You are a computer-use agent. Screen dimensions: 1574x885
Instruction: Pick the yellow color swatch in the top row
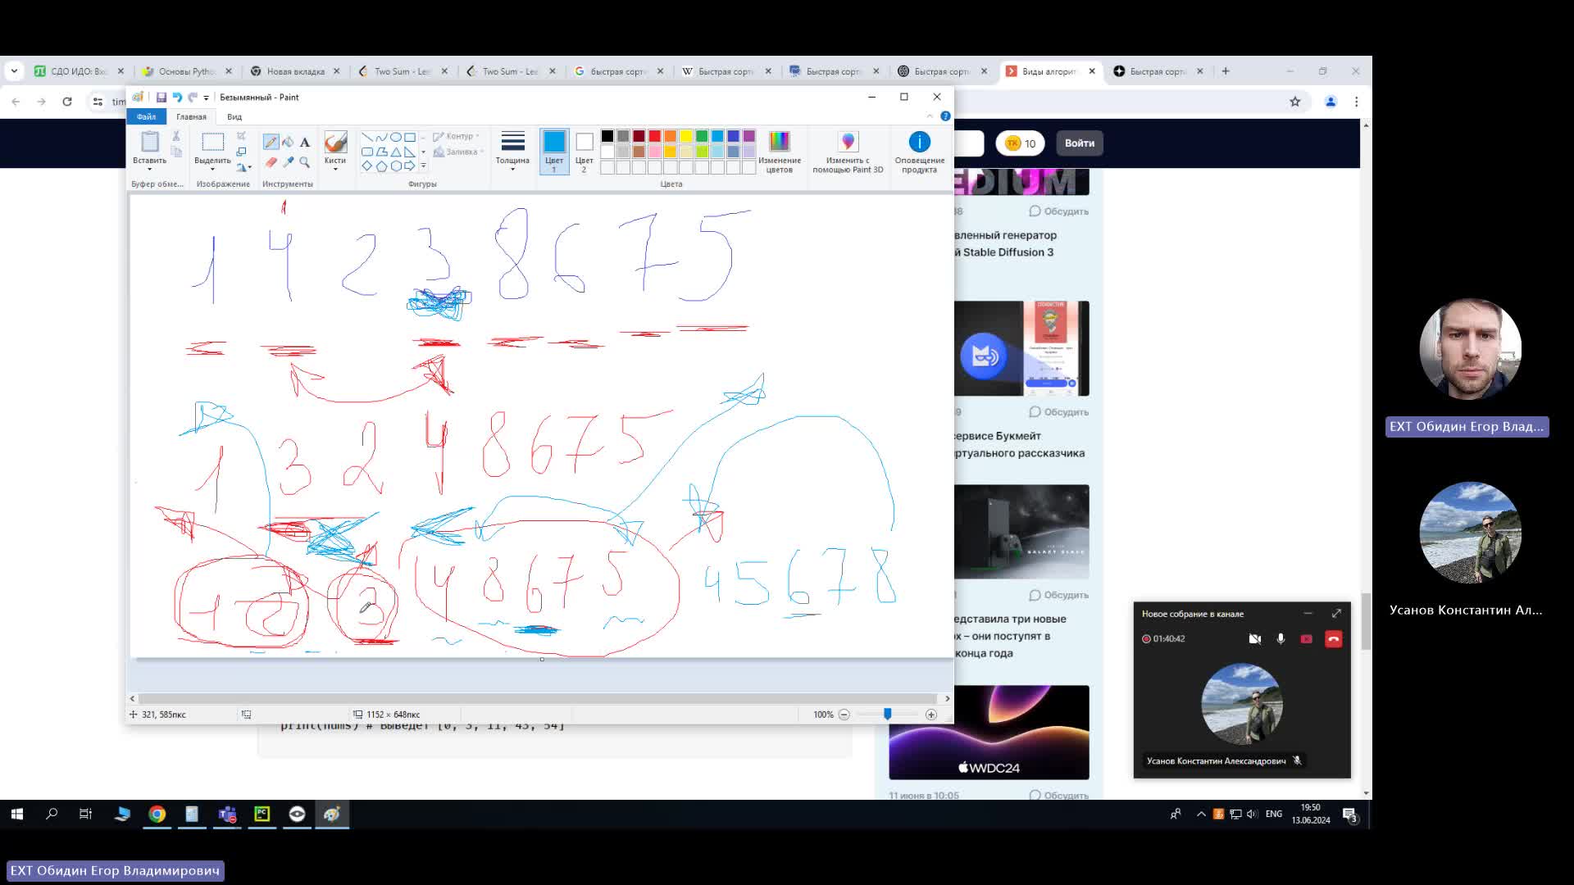point(686,136)
